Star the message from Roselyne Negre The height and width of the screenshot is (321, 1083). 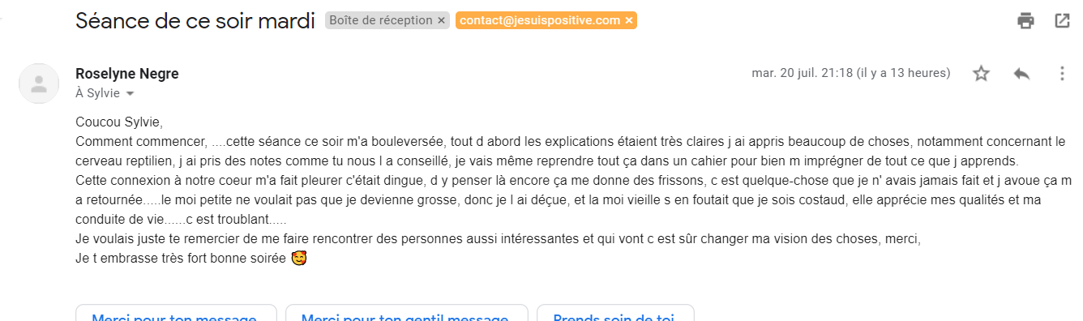(x=981, y=74)
